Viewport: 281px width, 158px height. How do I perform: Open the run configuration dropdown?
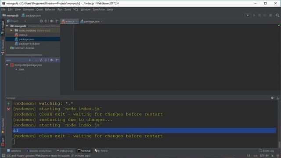[248, 15]
